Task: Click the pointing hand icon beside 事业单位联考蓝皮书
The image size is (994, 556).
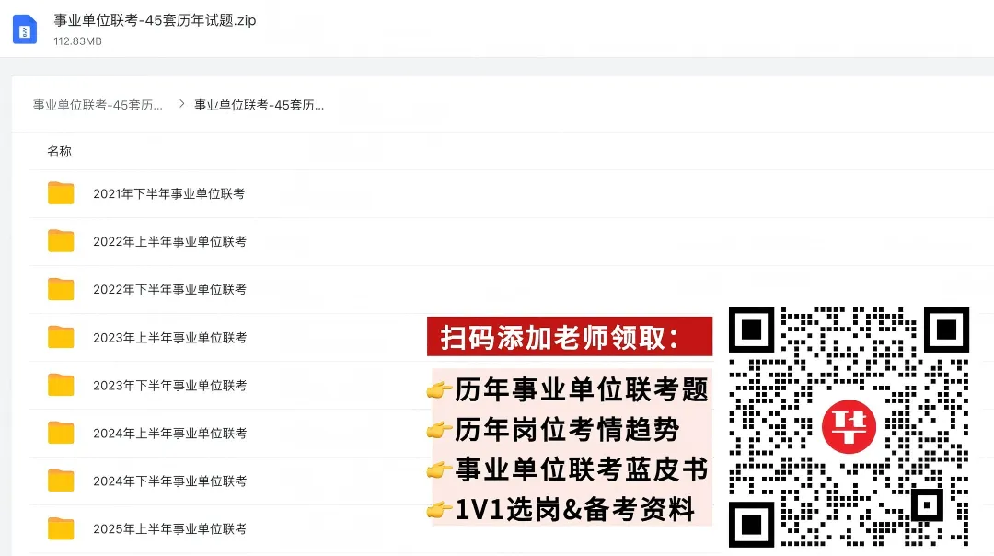Action: point(439,469)
